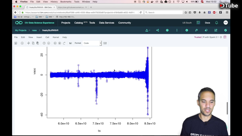Open the notebook Kernel menu

[56, 37]
